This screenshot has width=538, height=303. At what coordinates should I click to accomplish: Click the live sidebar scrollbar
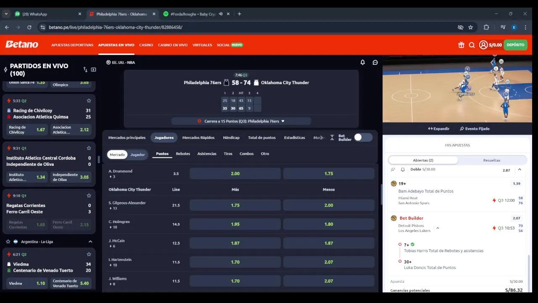coord(99,159)
